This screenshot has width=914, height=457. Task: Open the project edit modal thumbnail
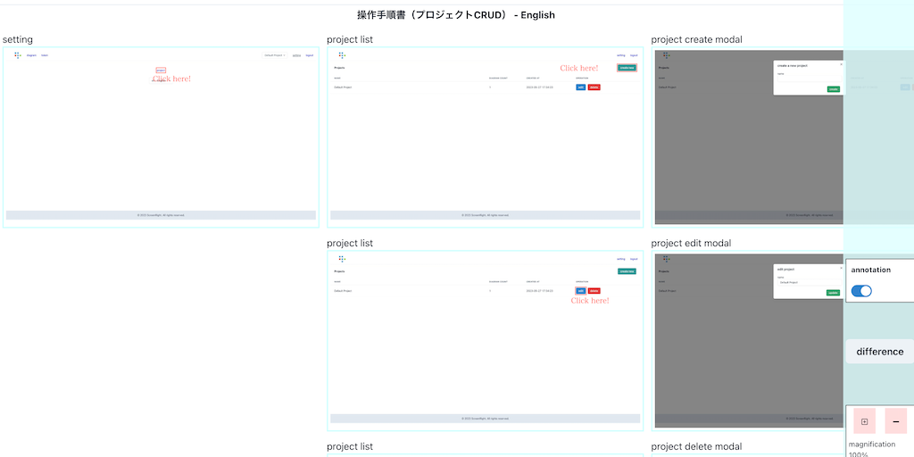tap(747, 341)
